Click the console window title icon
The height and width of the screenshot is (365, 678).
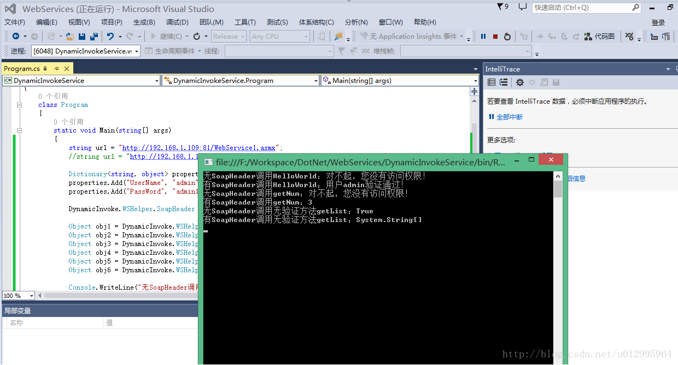point(209,162)
